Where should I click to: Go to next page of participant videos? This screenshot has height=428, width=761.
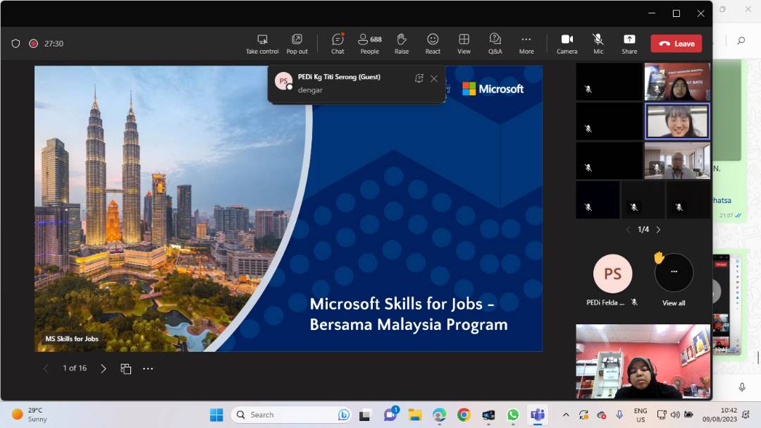coord(659,229)
